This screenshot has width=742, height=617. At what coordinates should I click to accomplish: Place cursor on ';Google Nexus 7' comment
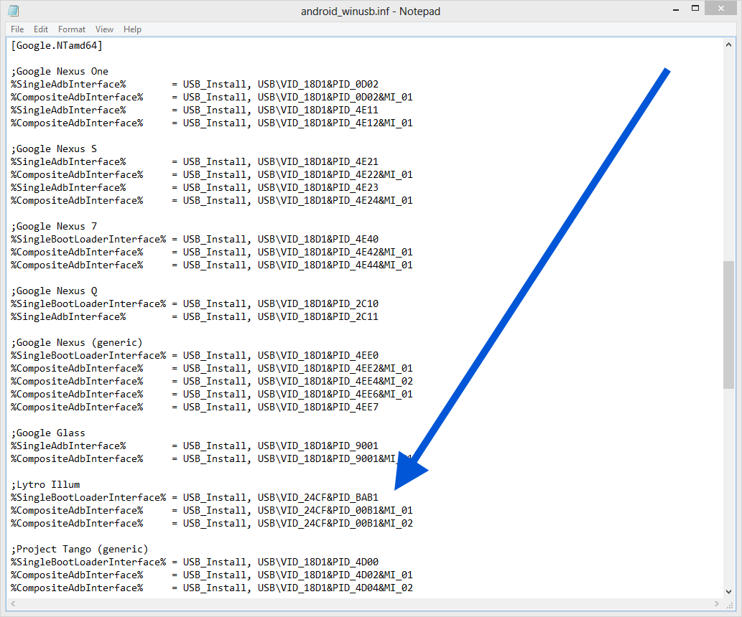54,227
